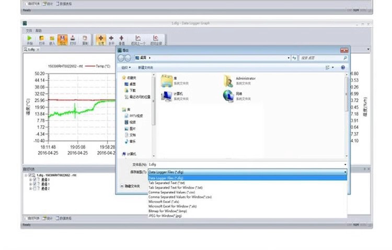Select Downloads (下载) in dialog sidebar
The width and height of the screenshot is (392, 250).
click(131, 90)
